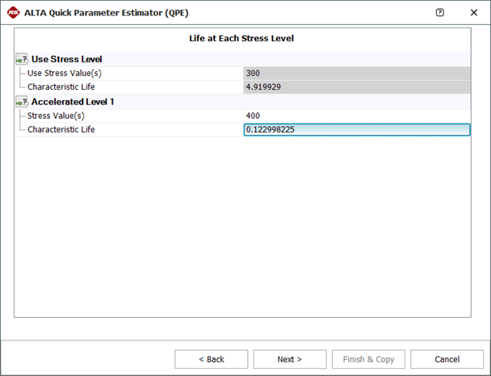Click the use stress value field showing 300
Viewport: 491px width, 376px height.
click(x=356, y=73)
